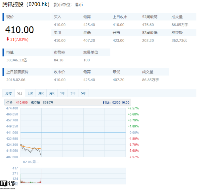The width and height of the screenshot is (204, 191).
Task: Click the blue 0.00% baseline in the chart
Action: coord(73,132)
